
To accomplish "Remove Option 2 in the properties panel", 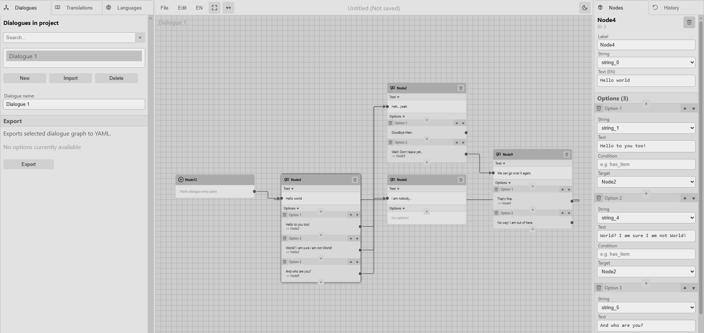I will click(599, 198).
